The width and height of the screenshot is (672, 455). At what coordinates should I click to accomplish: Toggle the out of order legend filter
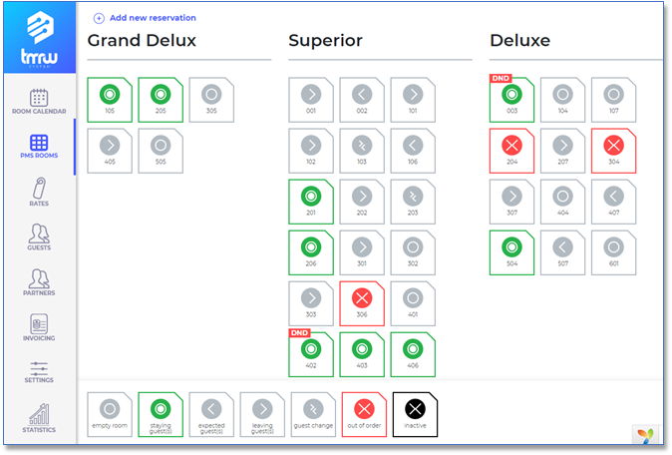pyautogui.click(x=364, y=415)
